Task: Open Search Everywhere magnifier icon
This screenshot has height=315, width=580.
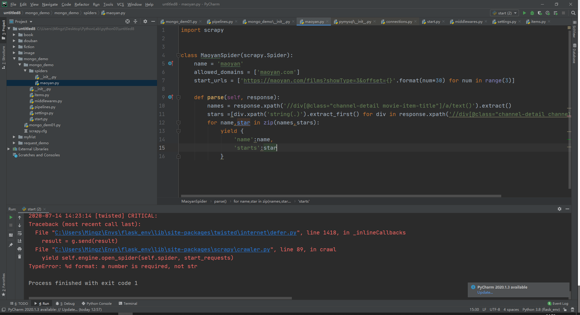Action: (x=573, y=13)
